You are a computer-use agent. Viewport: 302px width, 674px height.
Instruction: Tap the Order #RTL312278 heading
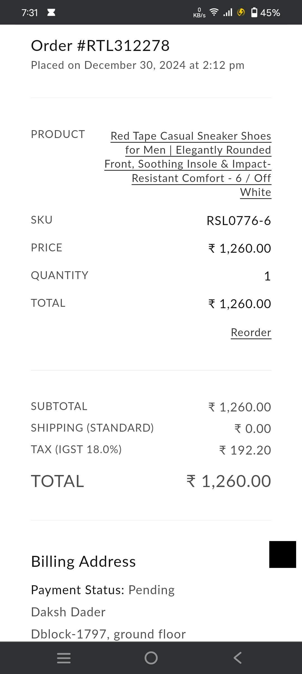[100, 46]
